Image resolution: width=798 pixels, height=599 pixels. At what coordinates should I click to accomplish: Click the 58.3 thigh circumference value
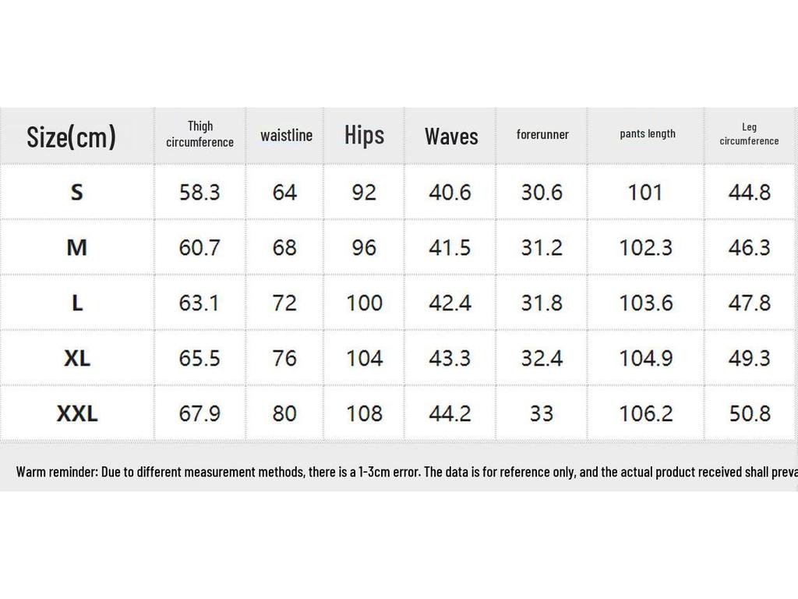point(199,192)
